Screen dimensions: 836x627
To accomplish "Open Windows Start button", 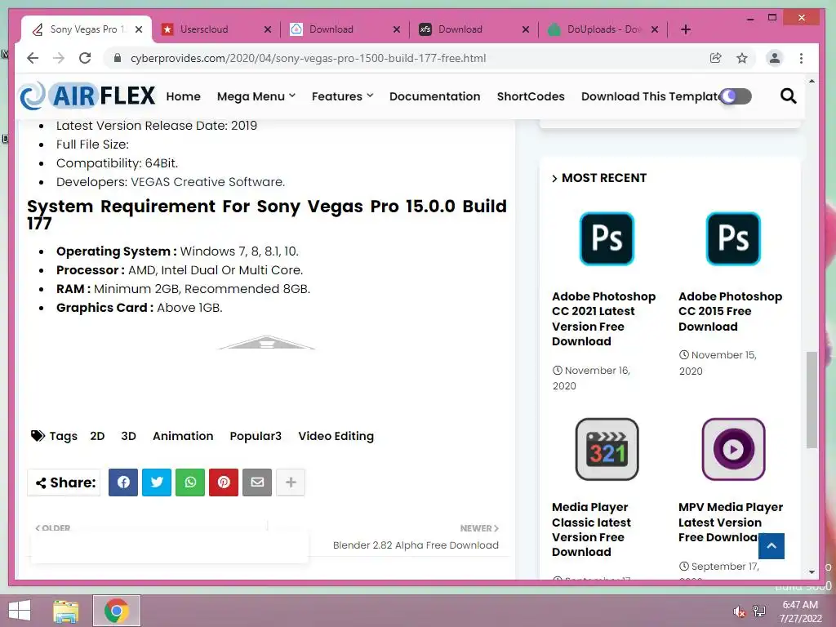I will pos(20,611).
